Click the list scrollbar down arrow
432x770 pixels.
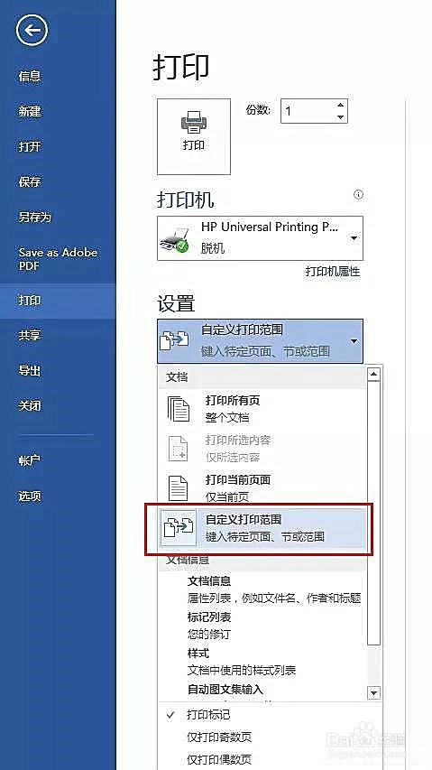pos(374,693)
